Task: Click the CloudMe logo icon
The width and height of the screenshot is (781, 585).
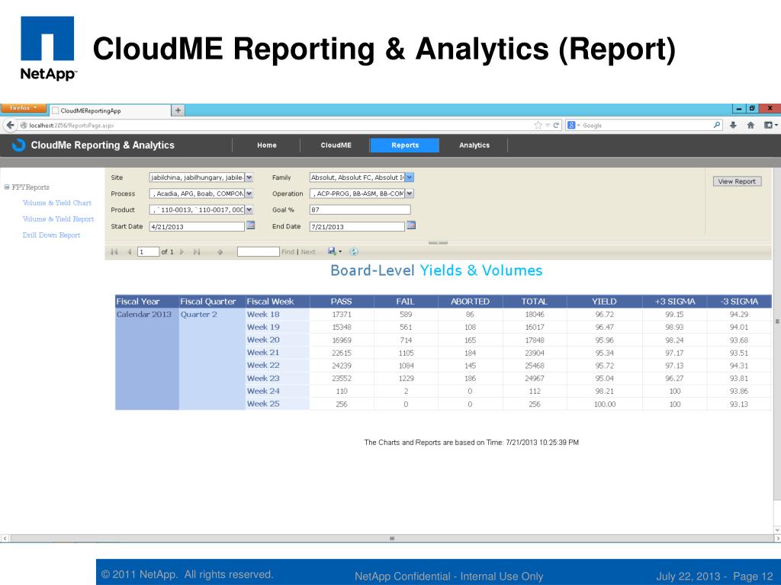Action: [x=18, y=145]
